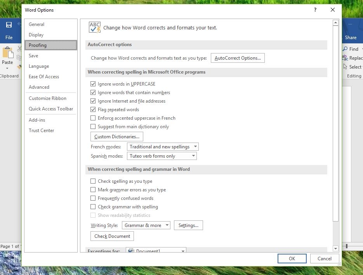Viewport: 363px width, 275px height.
Task: Click the Find magnifier icon in Word ribbon
Action: click(345, 49)
